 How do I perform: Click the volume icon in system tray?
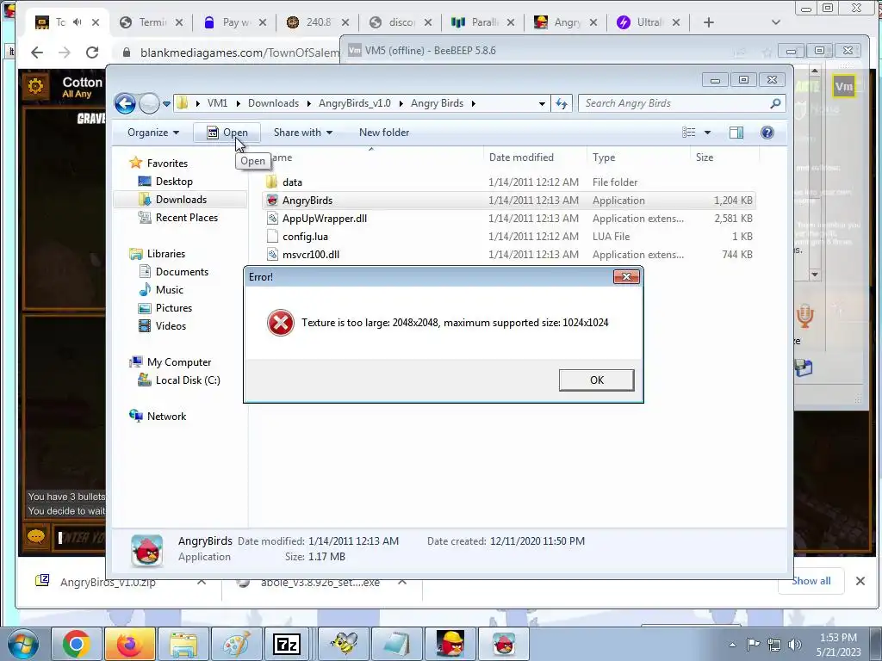pos(795,645)
